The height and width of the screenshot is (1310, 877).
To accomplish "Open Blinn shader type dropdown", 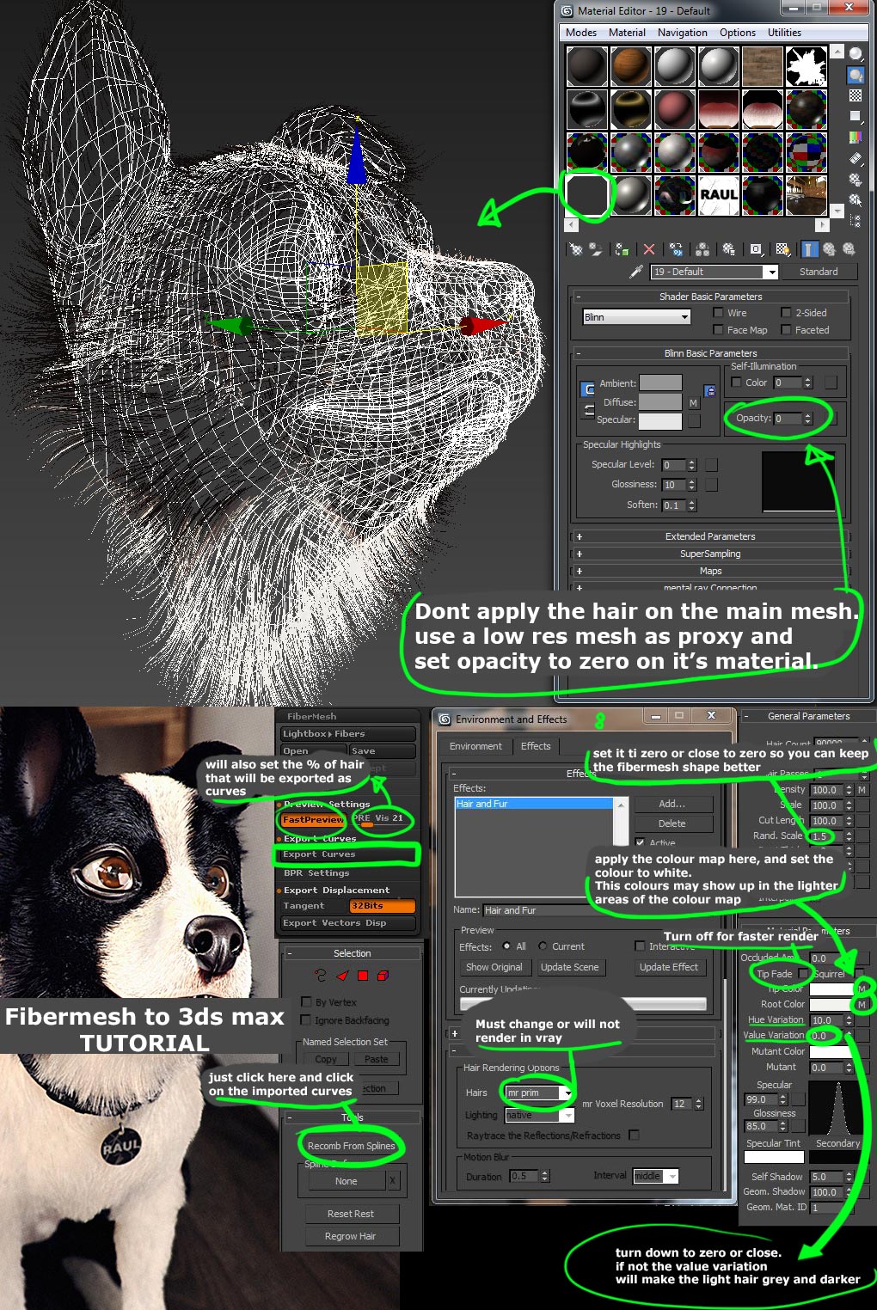I will tap(637, 317).
